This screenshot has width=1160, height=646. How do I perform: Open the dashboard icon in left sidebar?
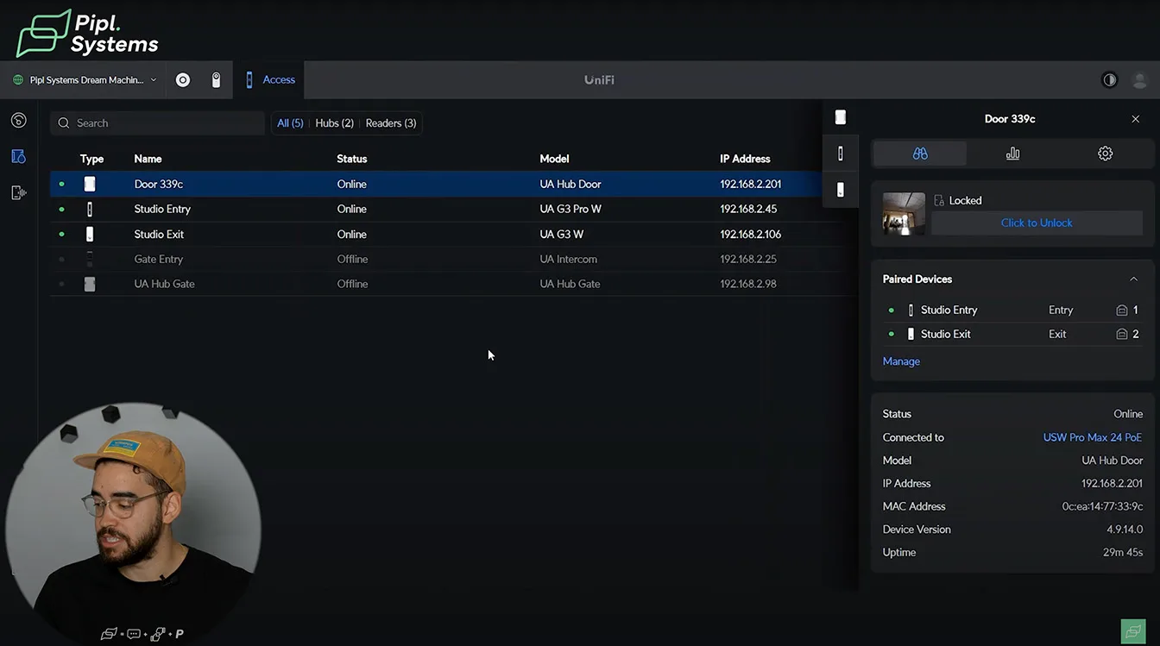(19, 120)
